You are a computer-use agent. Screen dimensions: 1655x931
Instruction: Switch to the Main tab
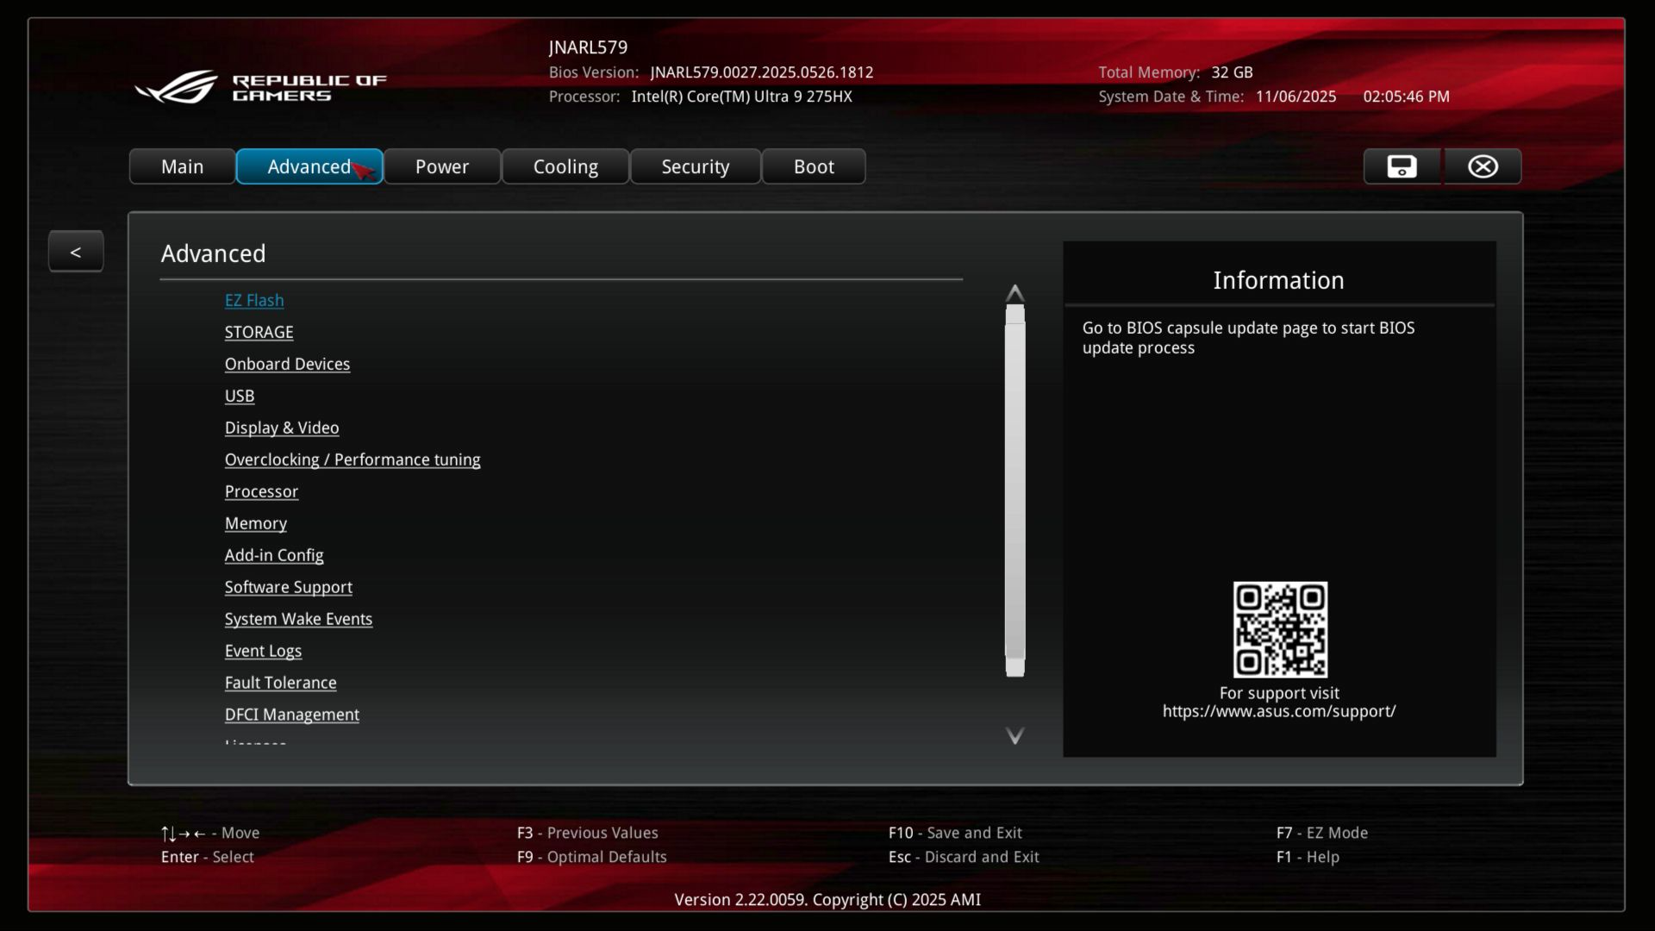[x=182, y=166]
